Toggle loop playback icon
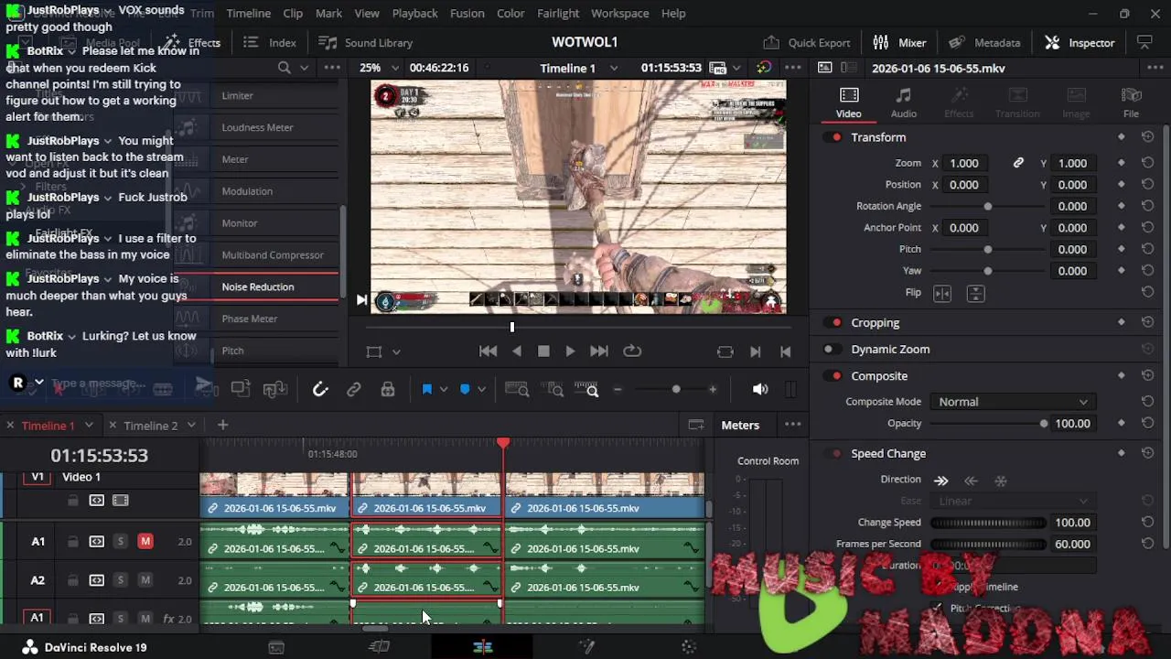1171x659 pixels. point(632,351)
